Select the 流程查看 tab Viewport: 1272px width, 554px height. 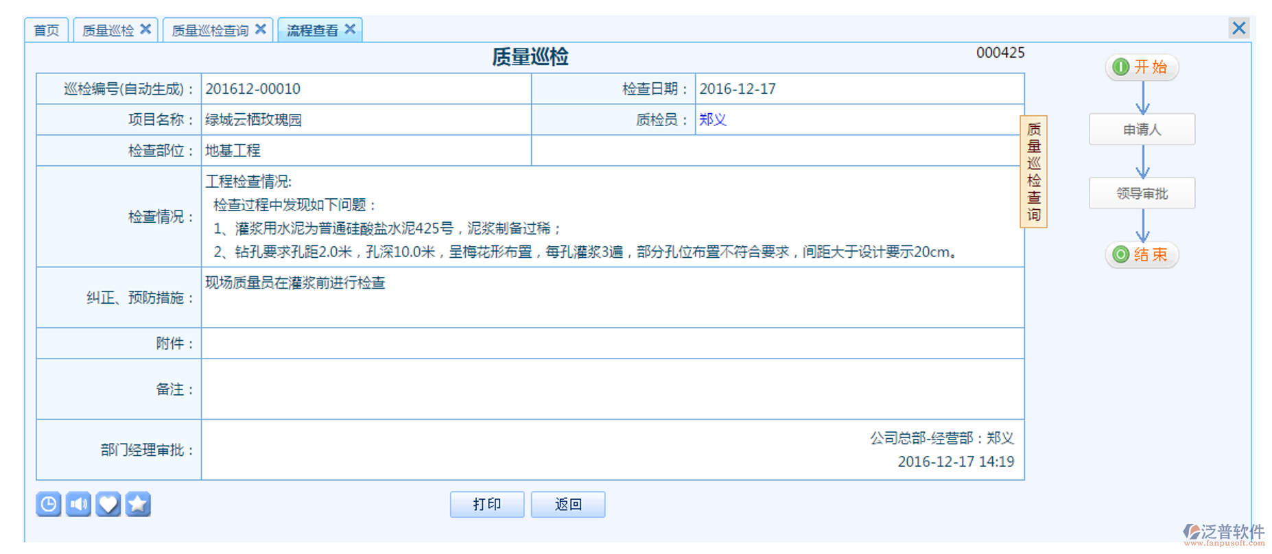click(312, 31)
